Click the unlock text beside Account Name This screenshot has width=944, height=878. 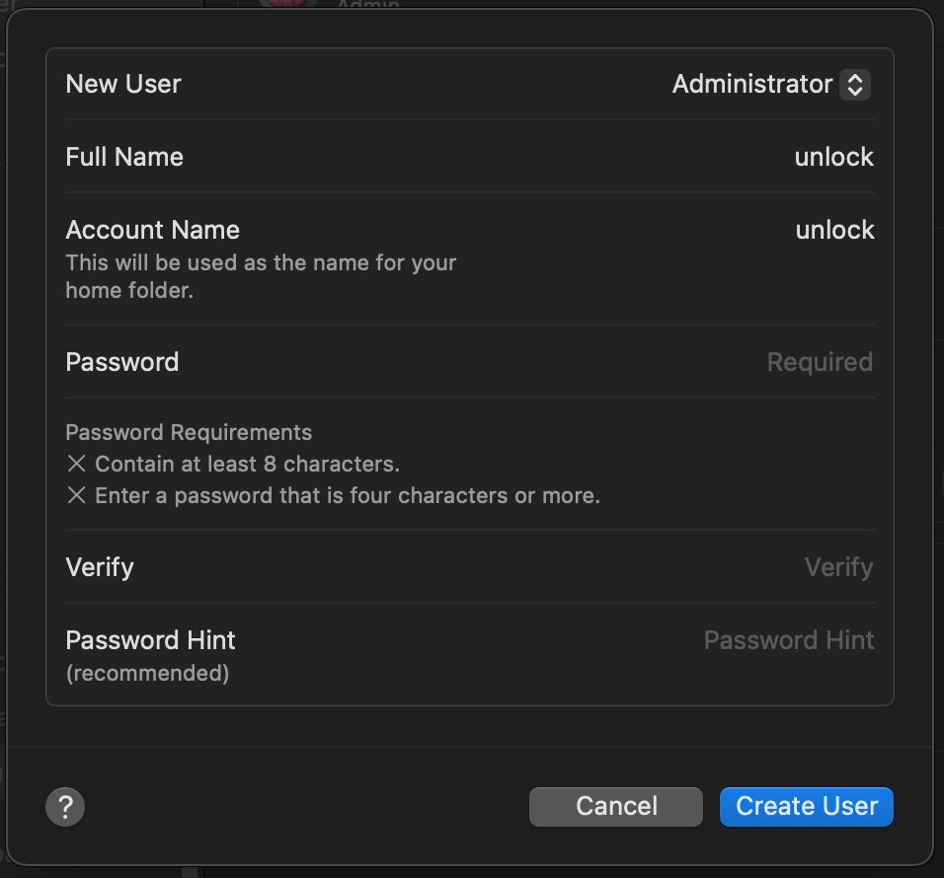pyautogui.click(x=834, y=230)
